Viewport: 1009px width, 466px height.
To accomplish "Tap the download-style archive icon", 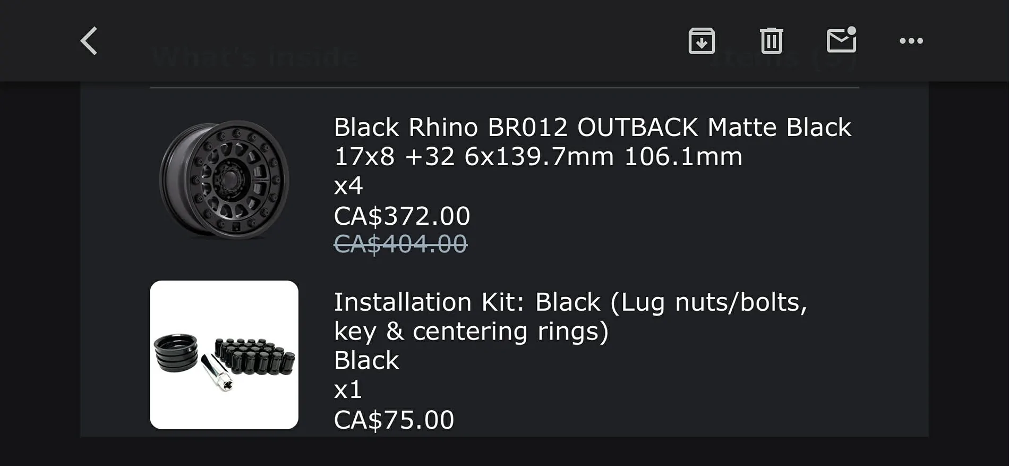I will 701,40.
